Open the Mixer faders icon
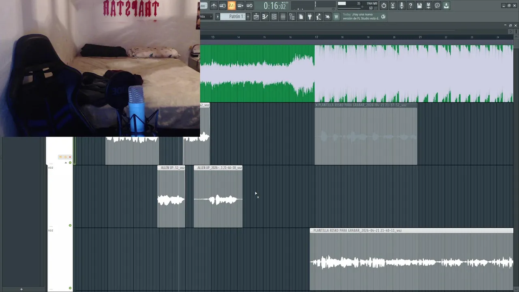519x292 pixels. pyautogui.click(x=283, y=17)
